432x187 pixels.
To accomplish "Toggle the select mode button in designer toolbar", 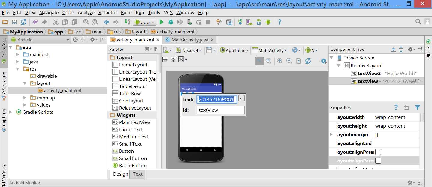I will coord(259,61).
